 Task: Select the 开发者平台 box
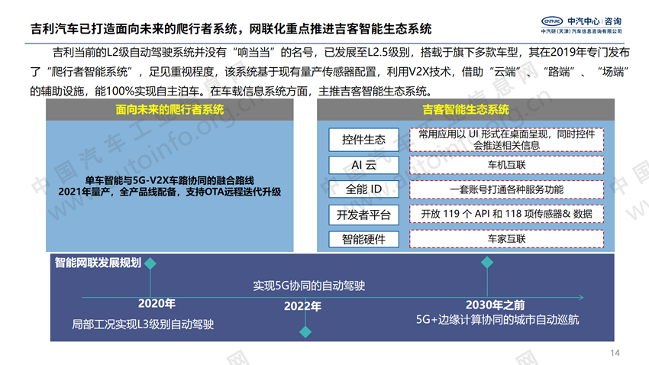(363, 215)
